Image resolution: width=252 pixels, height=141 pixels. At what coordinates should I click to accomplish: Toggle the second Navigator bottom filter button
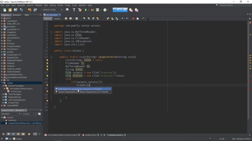point(9,134)
